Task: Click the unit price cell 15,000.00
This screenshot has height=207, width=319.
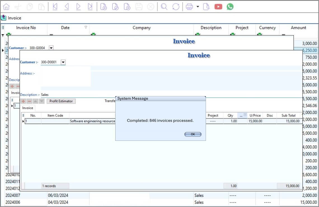Action: tap(255, 121)
